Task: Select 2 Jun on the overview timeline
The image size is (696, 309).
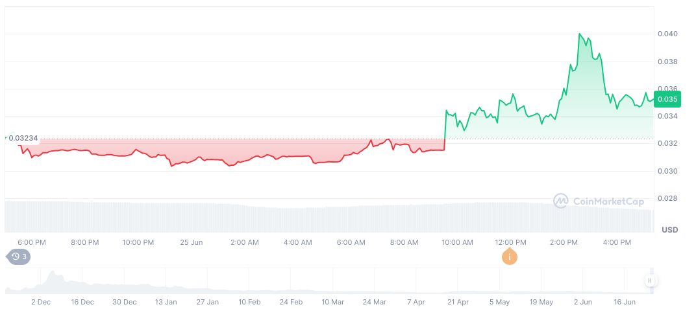Action: point(583,302)
